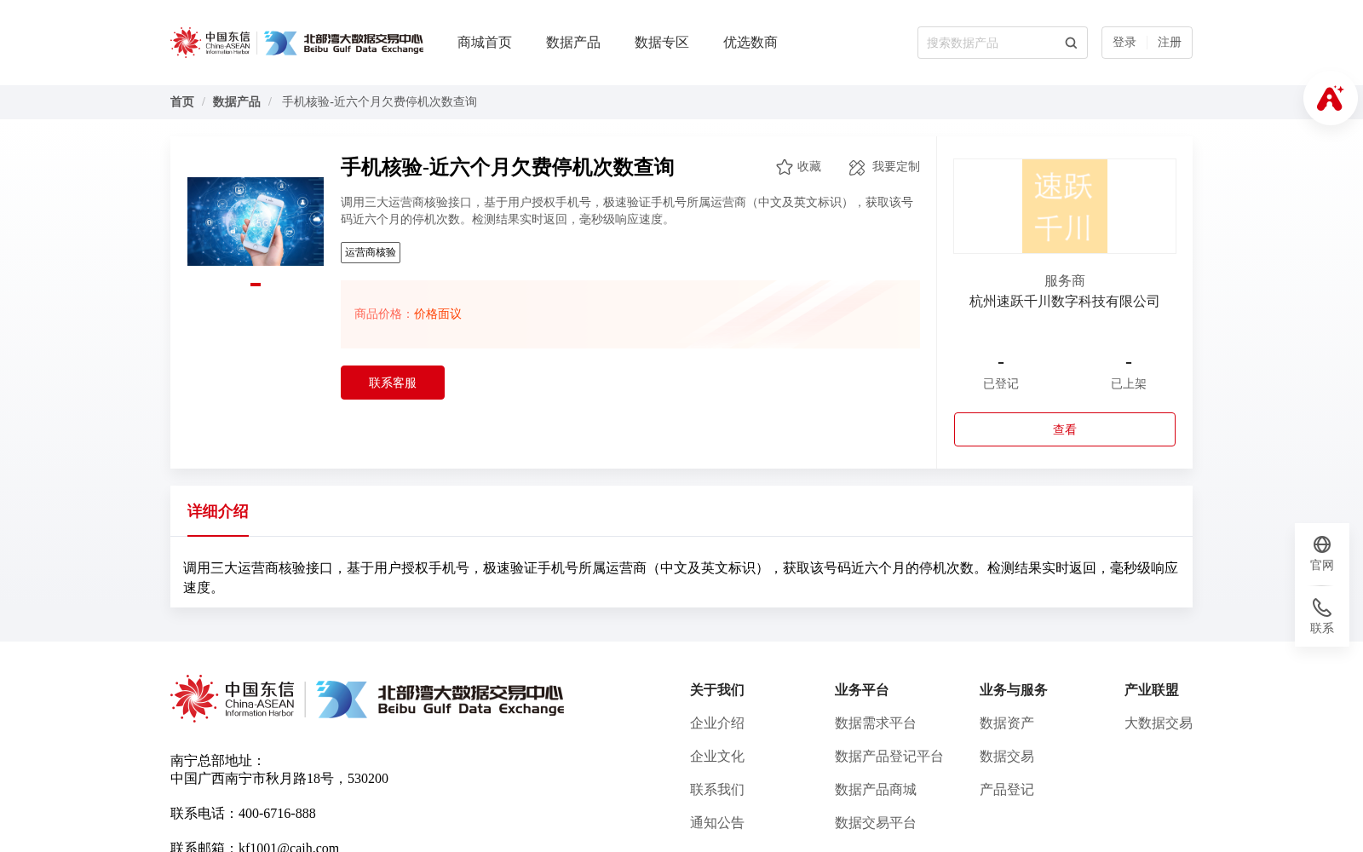The image size is (1363, 852).
Task: Click the footer China-ASEAN Information Harbor logo
Action: coord(233,699)
